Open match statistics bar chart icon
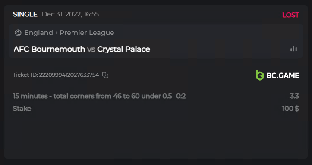 click(x=293, y=49)
